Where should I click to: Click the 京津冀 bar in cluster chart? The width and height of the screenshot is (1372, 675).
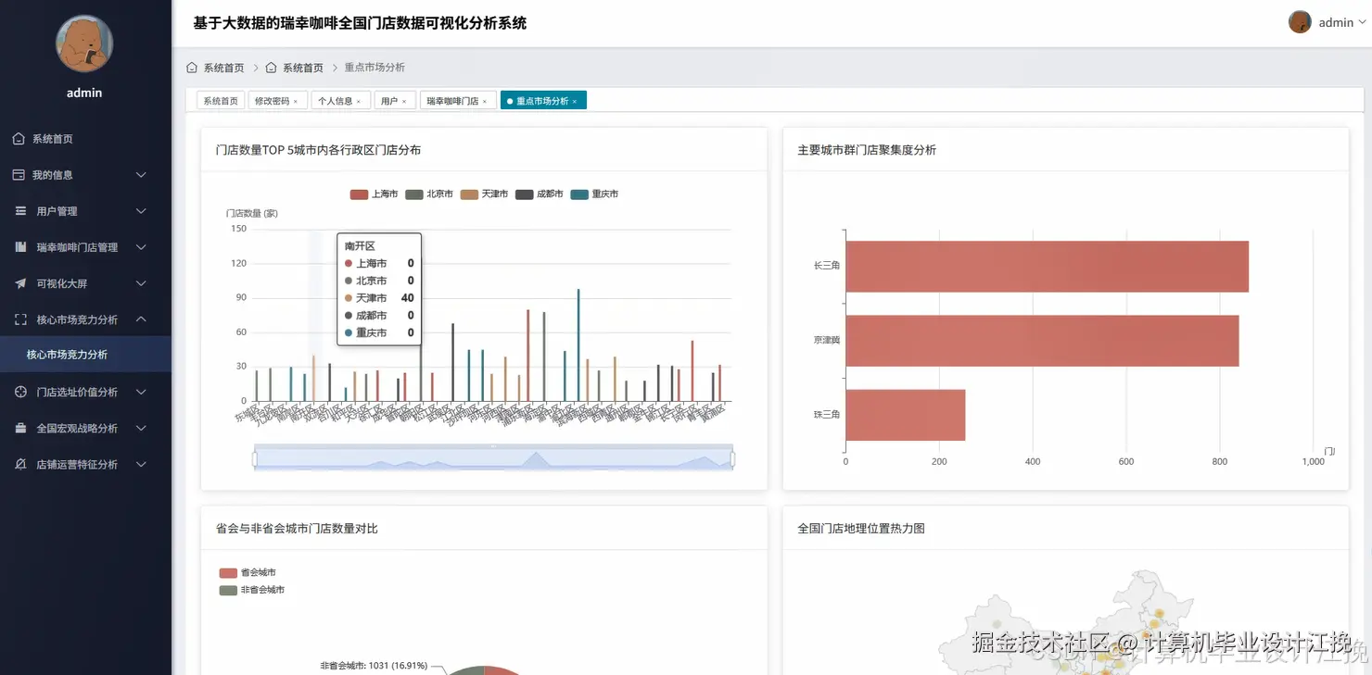click(1042, 341)
